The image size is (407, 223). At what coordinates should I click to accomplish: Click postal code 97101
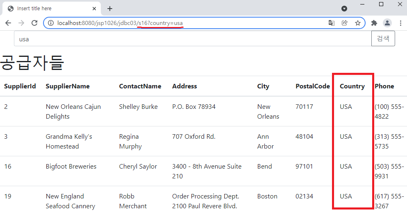[304, 166]
